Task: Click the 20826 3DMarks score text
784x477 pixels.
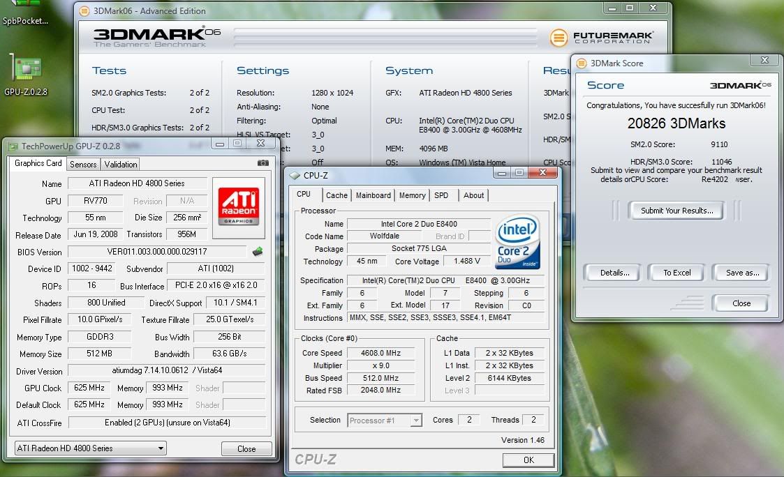Action: (676, 123)
